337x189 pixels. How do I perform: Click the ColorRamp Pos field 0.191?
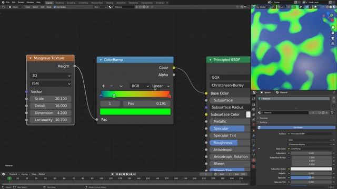click(147, 104)
